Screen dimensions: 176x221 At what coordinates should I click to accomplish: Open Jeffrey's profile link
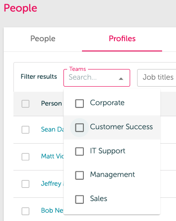[52, 183]
